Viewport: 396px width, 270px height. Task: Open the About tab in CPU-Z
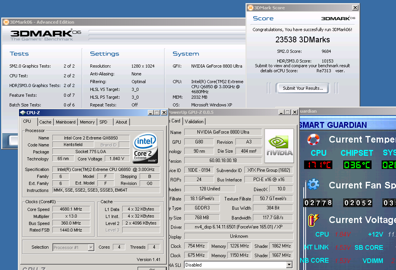(121, 122)
